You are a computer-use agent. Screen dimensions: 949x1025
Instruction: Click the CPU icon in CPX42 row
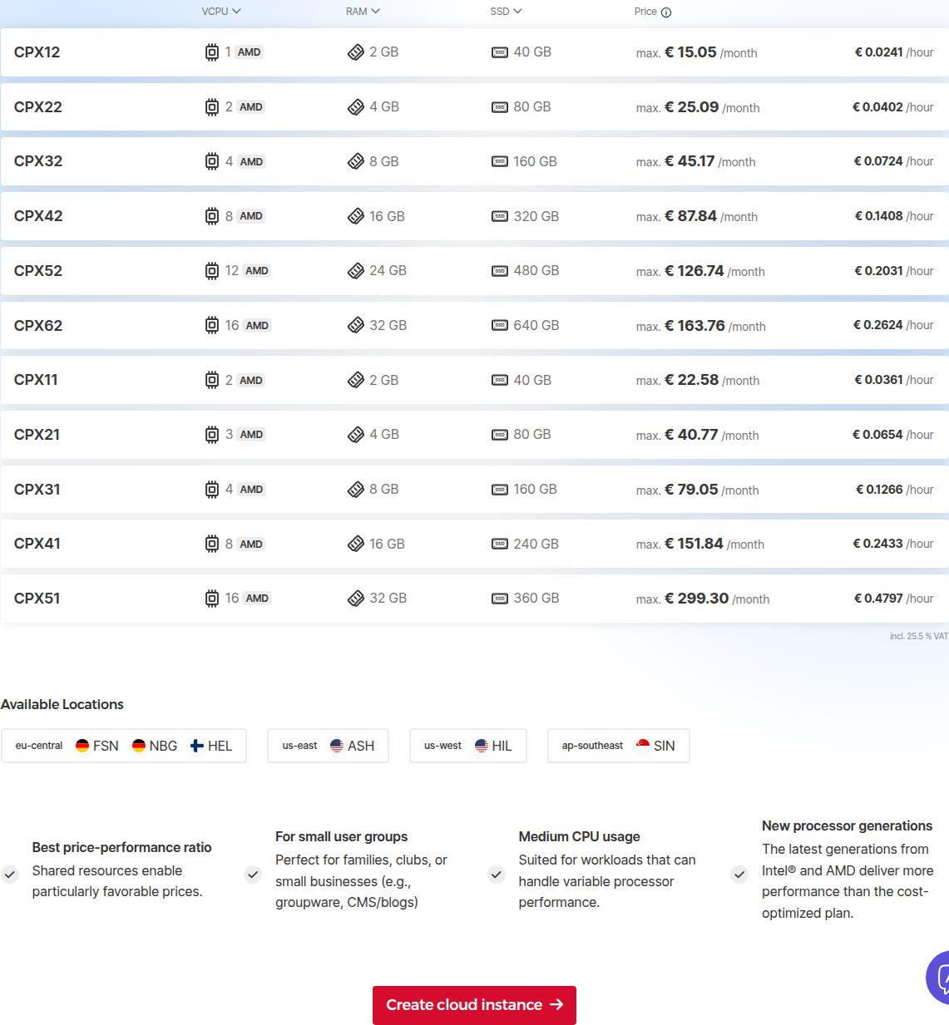point(212,216)
